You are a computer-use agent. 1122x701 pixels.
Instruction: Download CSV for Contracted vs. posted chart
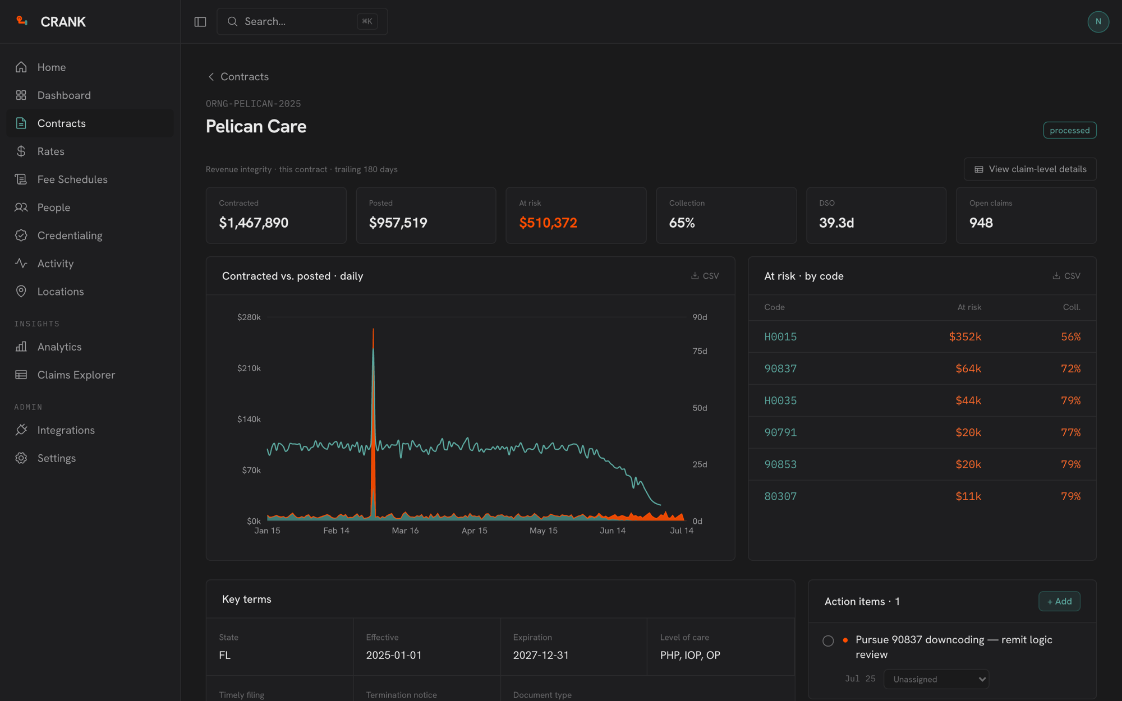(x=705, y=276)
